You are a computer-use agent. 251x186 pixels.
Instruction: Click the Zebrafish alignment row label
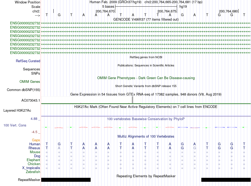point(33,172)
